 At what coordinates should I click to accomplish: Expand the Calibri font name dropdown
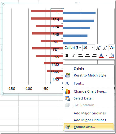pyautogui.click(x=80, y=48)
